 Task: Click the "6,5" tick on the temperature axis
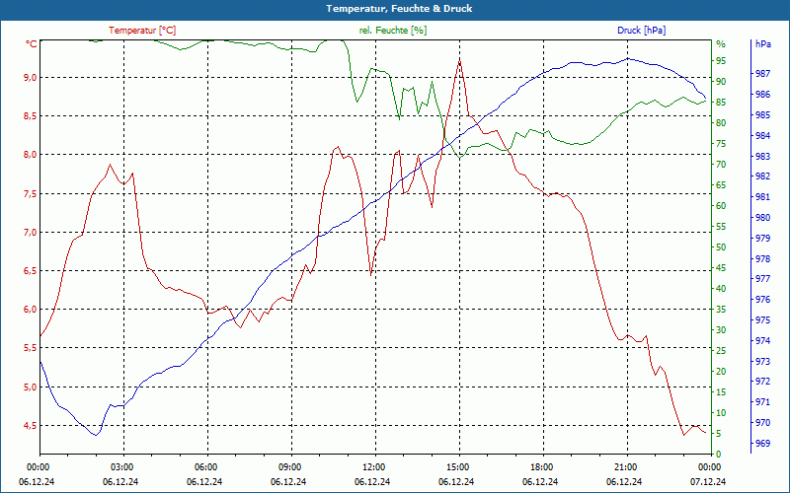coord(31,271)
